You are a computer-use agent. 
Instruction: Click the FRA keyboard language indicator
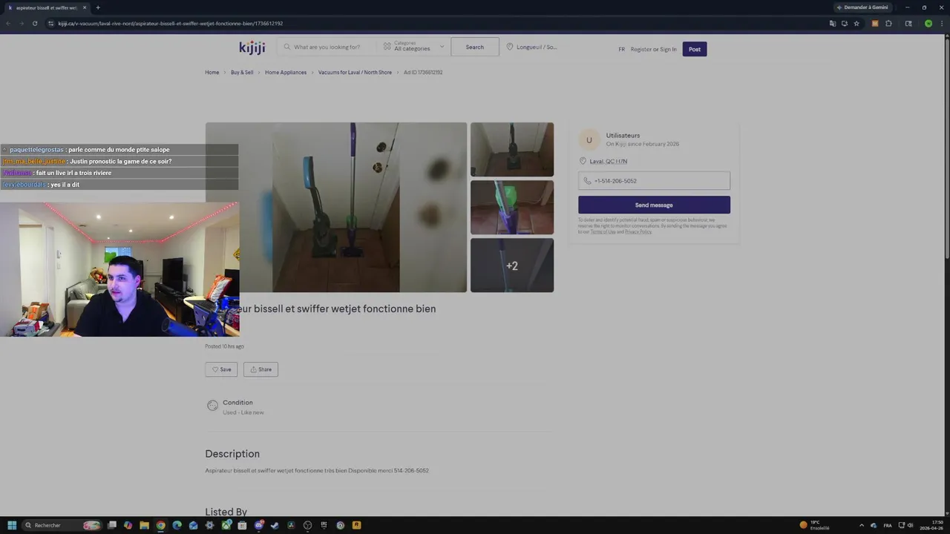point(888,525)
